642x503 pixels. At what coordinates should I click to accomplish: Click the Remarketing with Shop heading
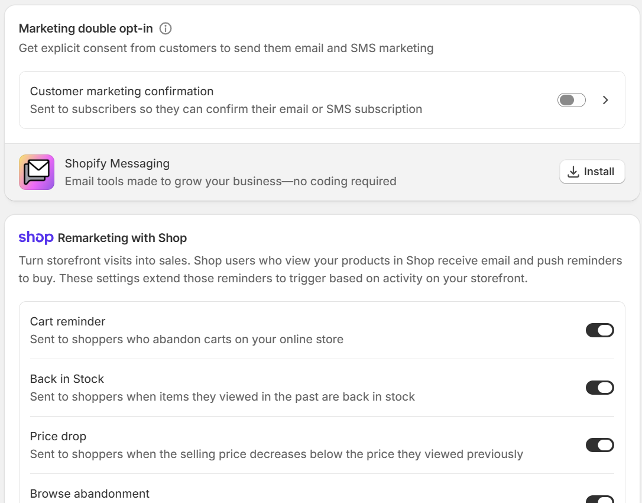122,238
